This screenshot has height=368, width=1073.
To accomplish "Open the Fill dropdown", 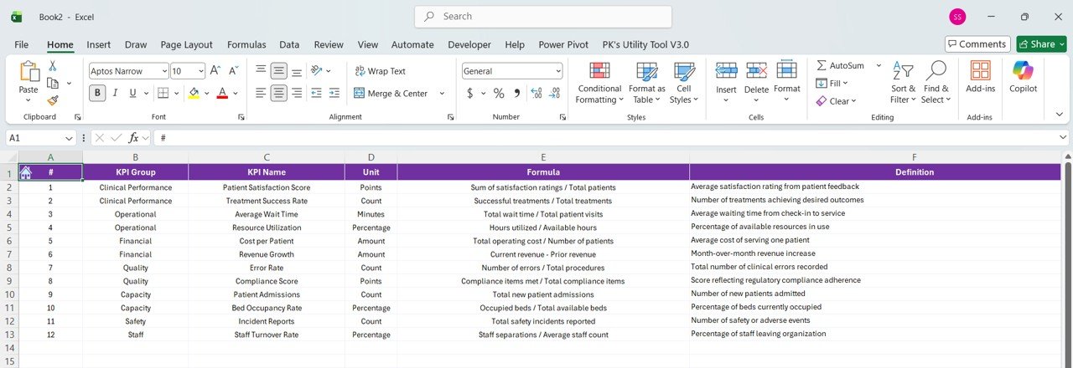I will pos(832,83).
